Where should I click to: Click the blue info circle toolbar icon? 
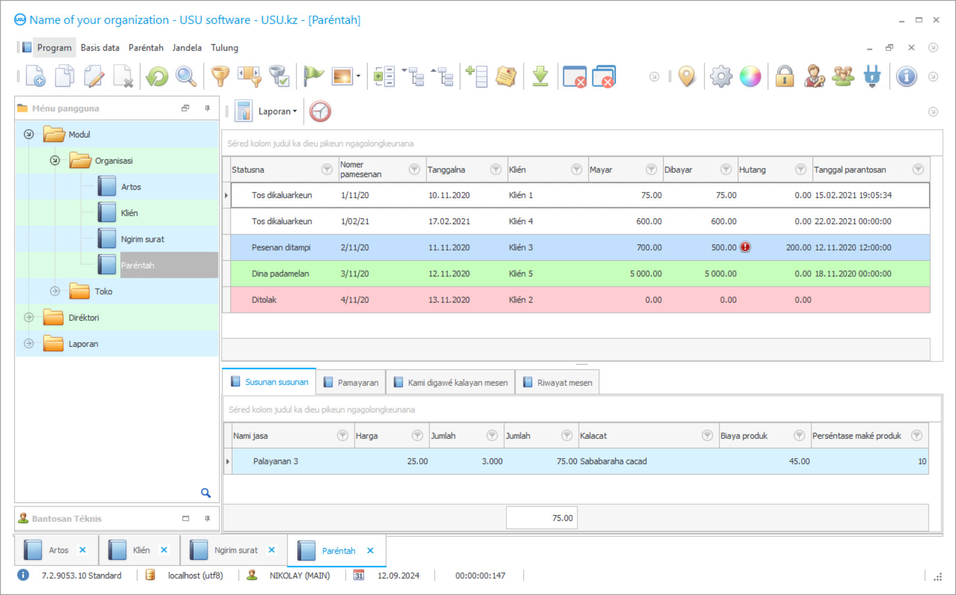click(x=906, y=77)
